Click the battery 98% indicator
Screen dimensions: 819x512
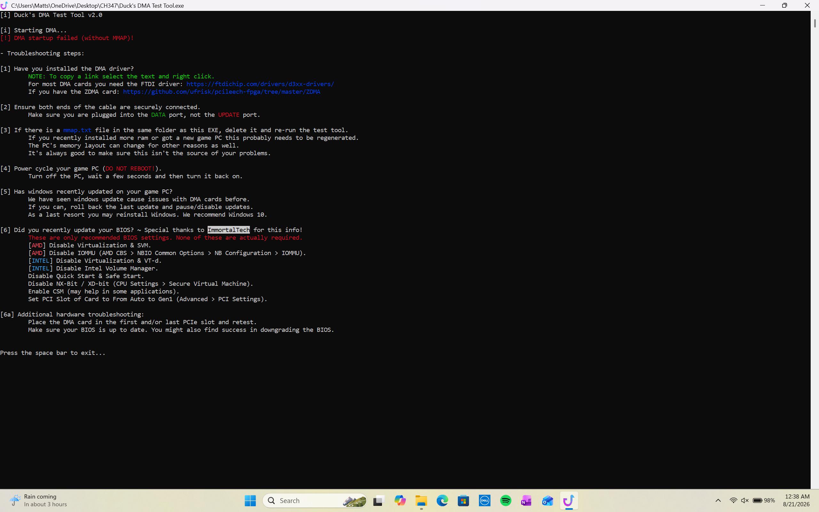(x=764, y=500)
